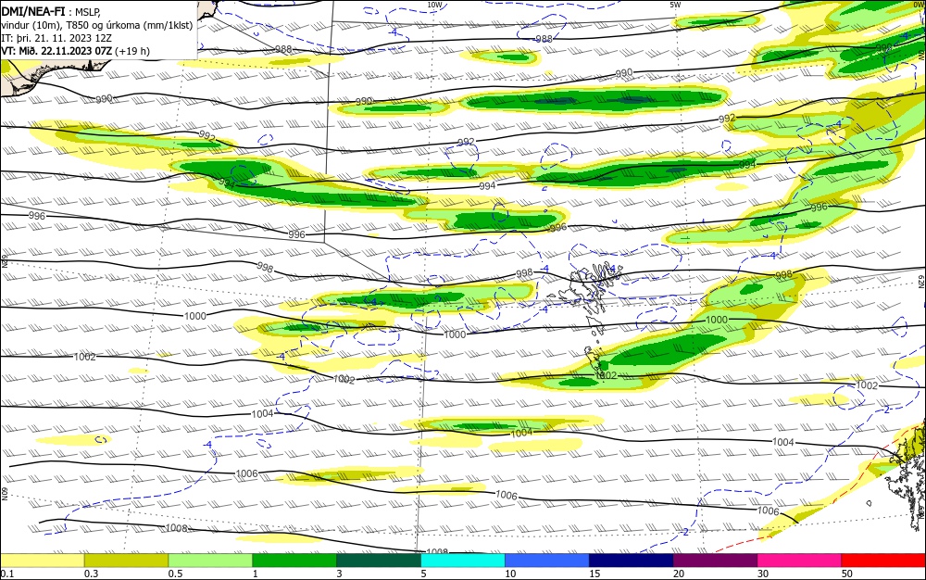This screenshot has width=926, height=580.
Task: Click the 'IT: þri. 21. 11. 2023 12Z' line
Action: 56,38
